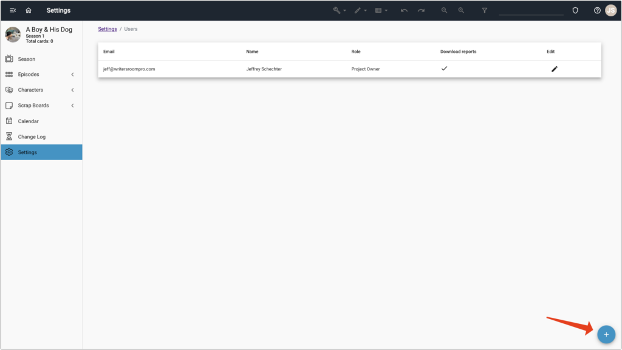This screenshot has width=622, height=350.
Task: Open the filter funnel icon
Action: [x=484, y=10]
